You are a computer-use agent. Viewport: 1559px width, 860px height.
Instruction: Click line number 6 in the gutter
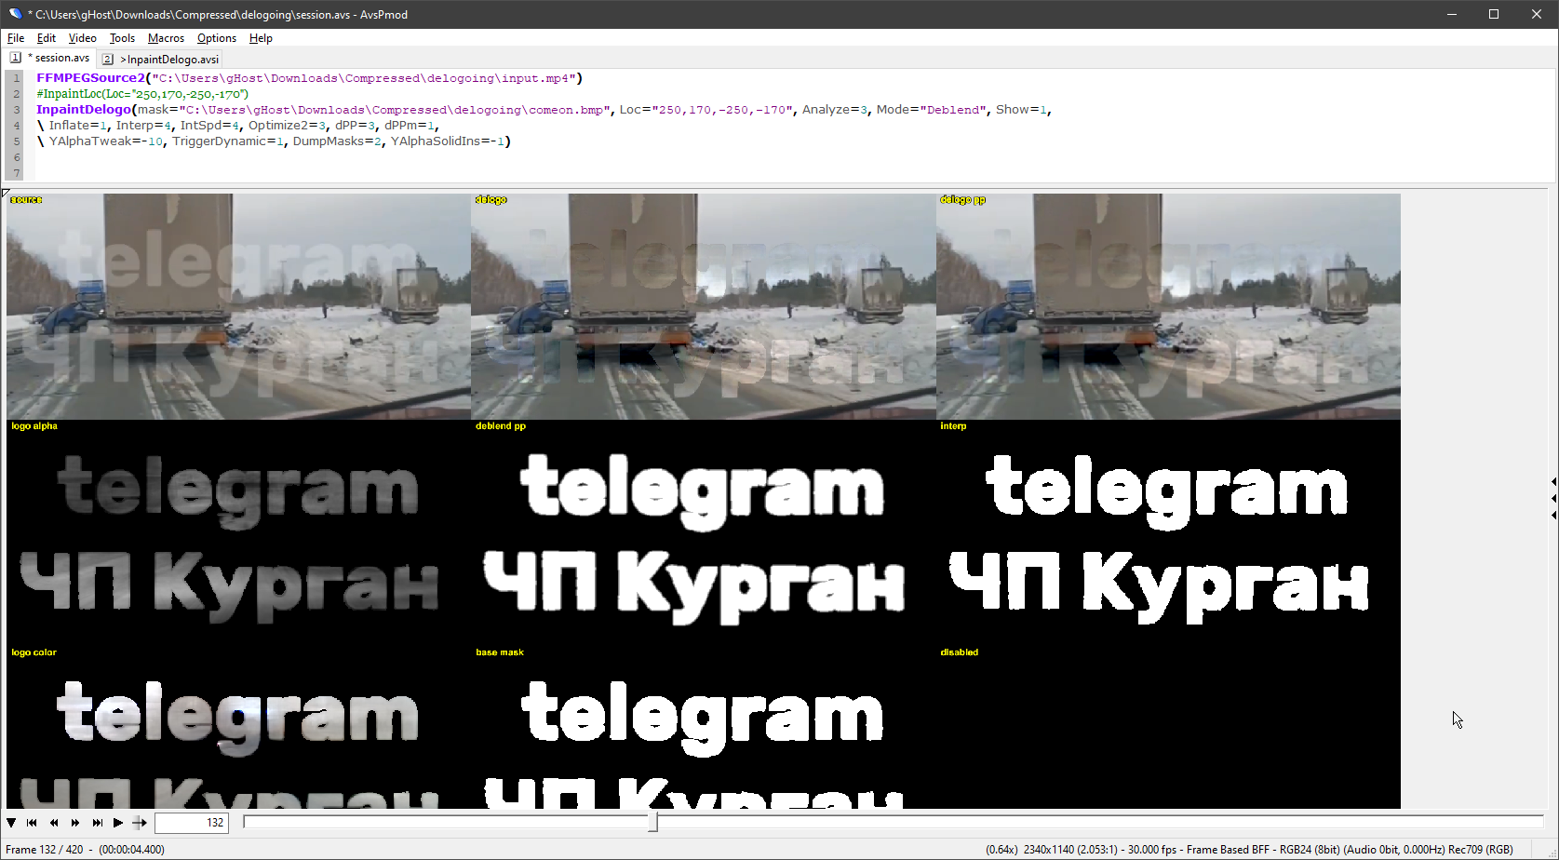(17, 157)
